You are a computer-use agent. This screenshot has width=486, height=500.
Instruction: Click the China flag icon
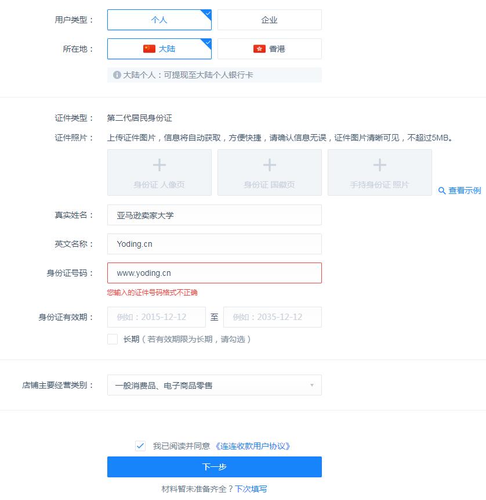coord(149,49)
